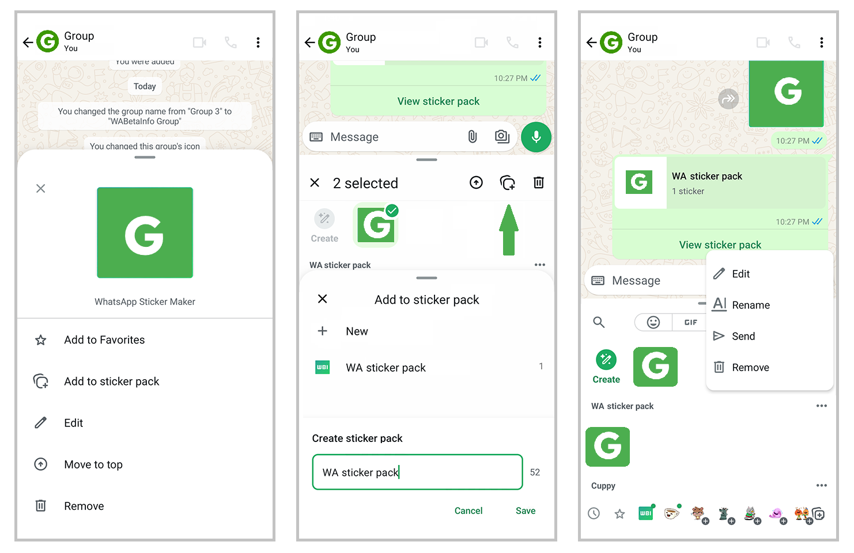Image resolution: width=854 pixels, height=553 pixels.
Task: Tap the green Create sticker icon
Action: pyautogui.click(x=606, y=360)
